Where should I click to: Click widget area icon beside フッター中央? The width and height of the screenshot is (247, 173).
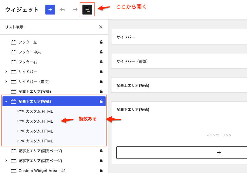pos(14,52)
